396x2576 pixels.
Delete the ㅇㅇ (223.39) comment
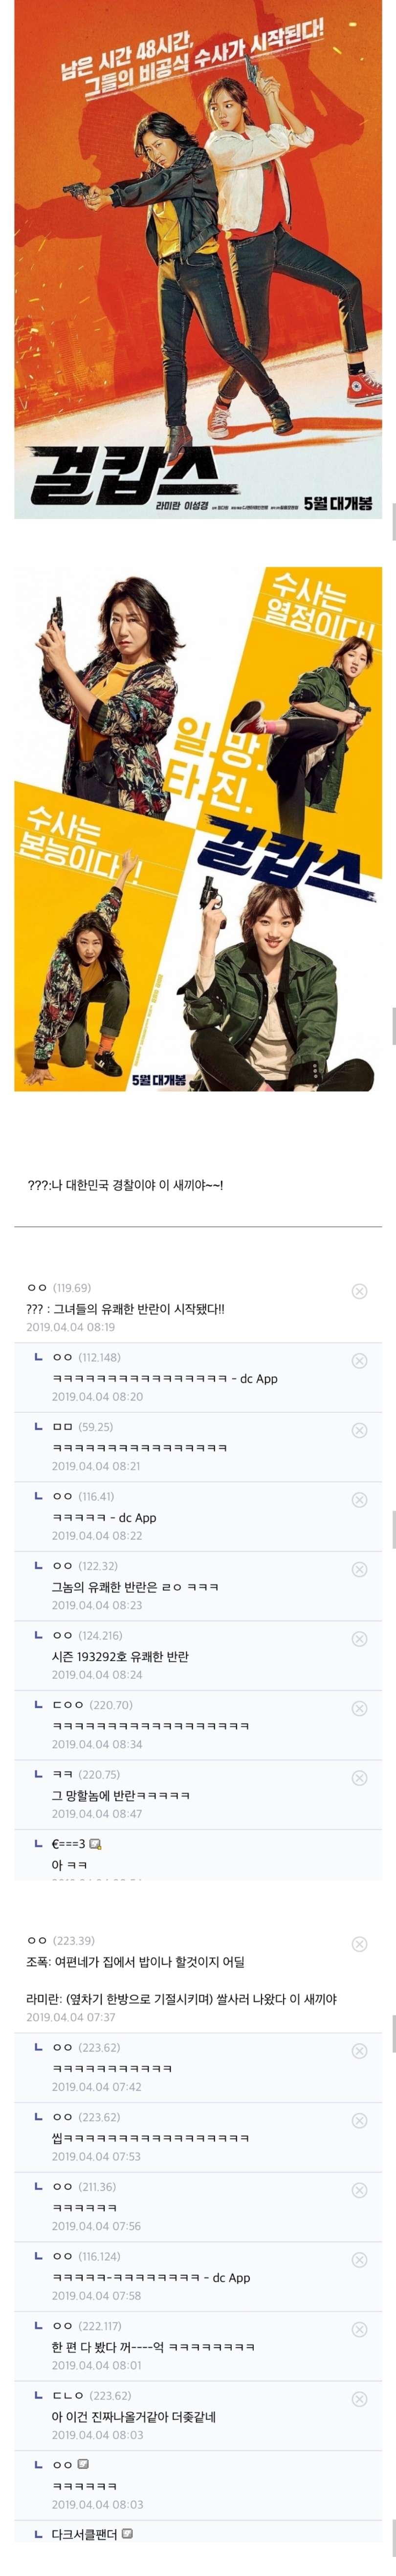(360, 1944)
